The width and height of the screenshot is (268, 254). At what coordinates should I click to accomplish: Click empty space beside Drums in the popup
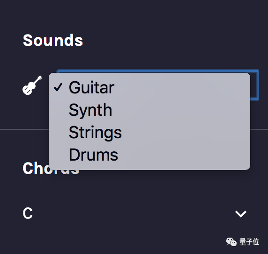pos(184,155)
